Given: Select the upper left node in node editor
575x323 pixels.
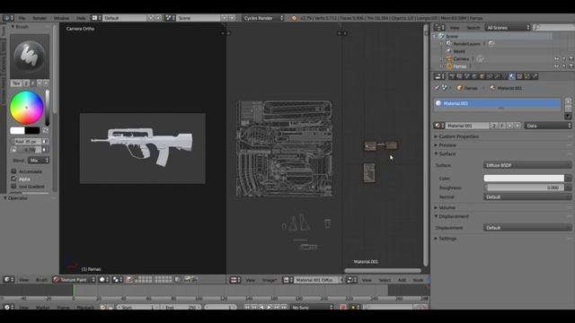Looking at the screenshot, I should coord(370,146).
